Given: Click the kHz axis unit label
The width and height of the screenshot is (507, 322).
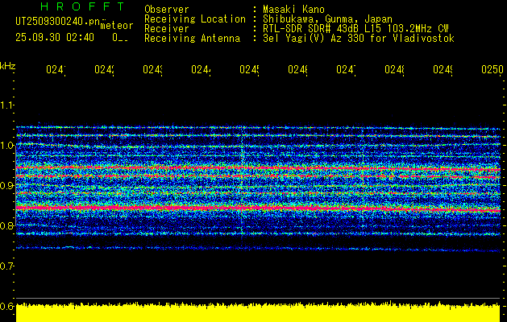Looking at the screenshot, I should tap(8, 65).
